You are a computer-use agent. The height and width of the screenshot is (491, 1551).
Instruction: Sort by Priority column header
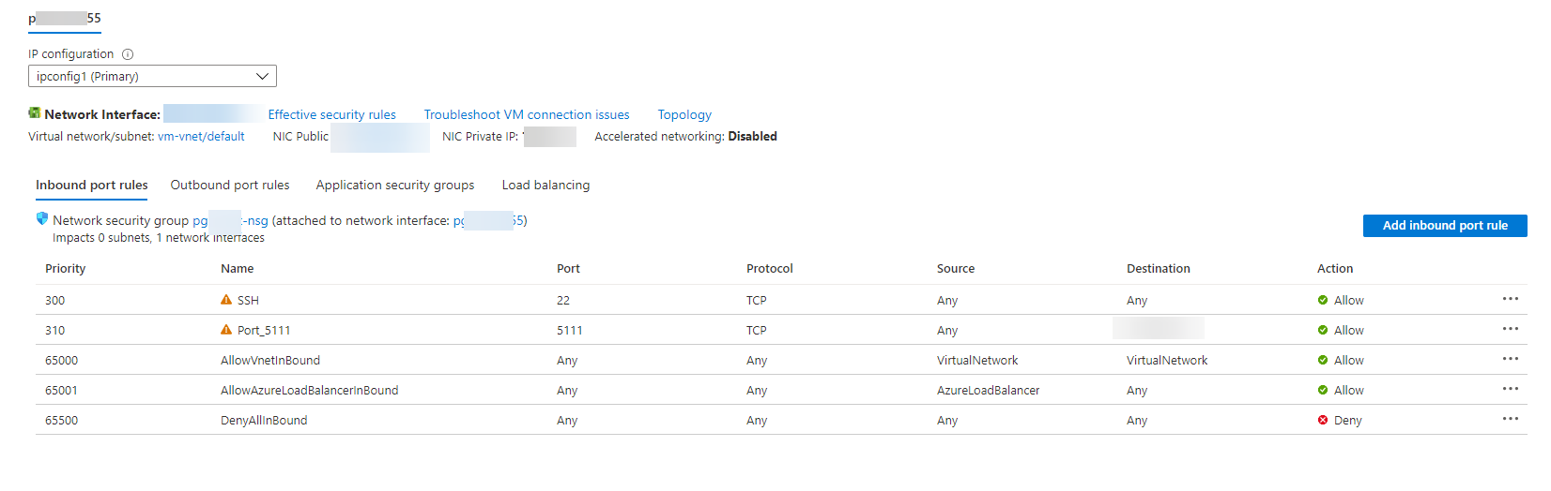click(66, 269)
